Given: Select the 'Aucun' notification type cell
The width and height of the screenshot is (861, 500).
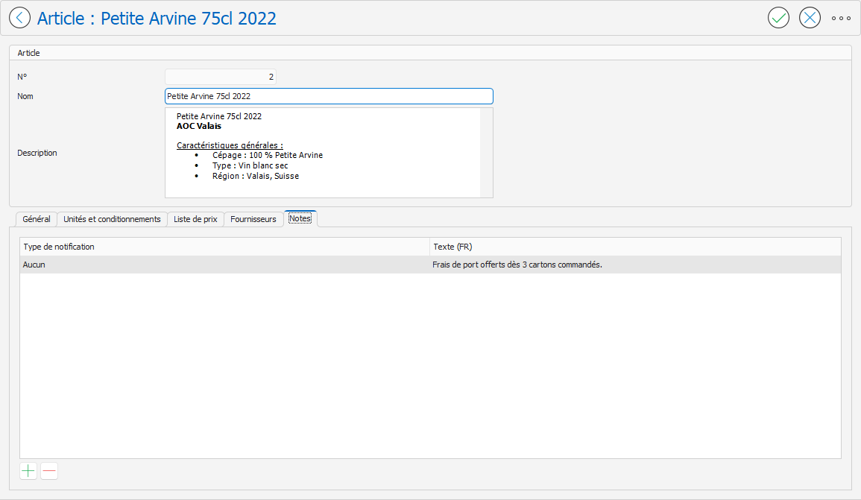Looking at the screenshot, I should pyautogui.click(x=224, y=265).
